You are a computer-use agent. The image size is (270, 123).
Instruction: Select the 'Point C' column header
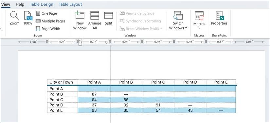click(x=158, y=82)
